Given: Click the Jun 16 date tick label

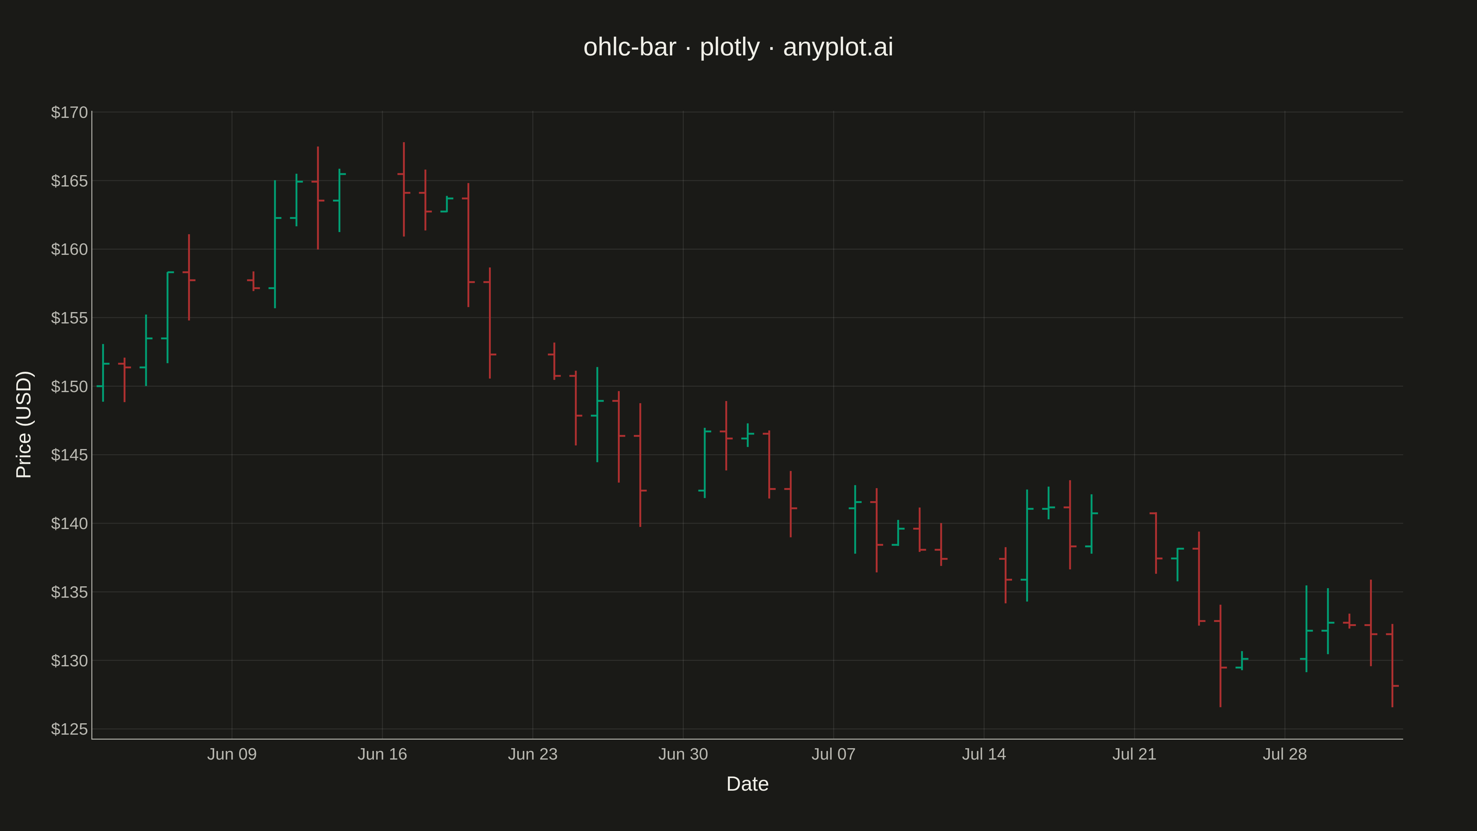Looking at the screenshot, I should point(382,754).
